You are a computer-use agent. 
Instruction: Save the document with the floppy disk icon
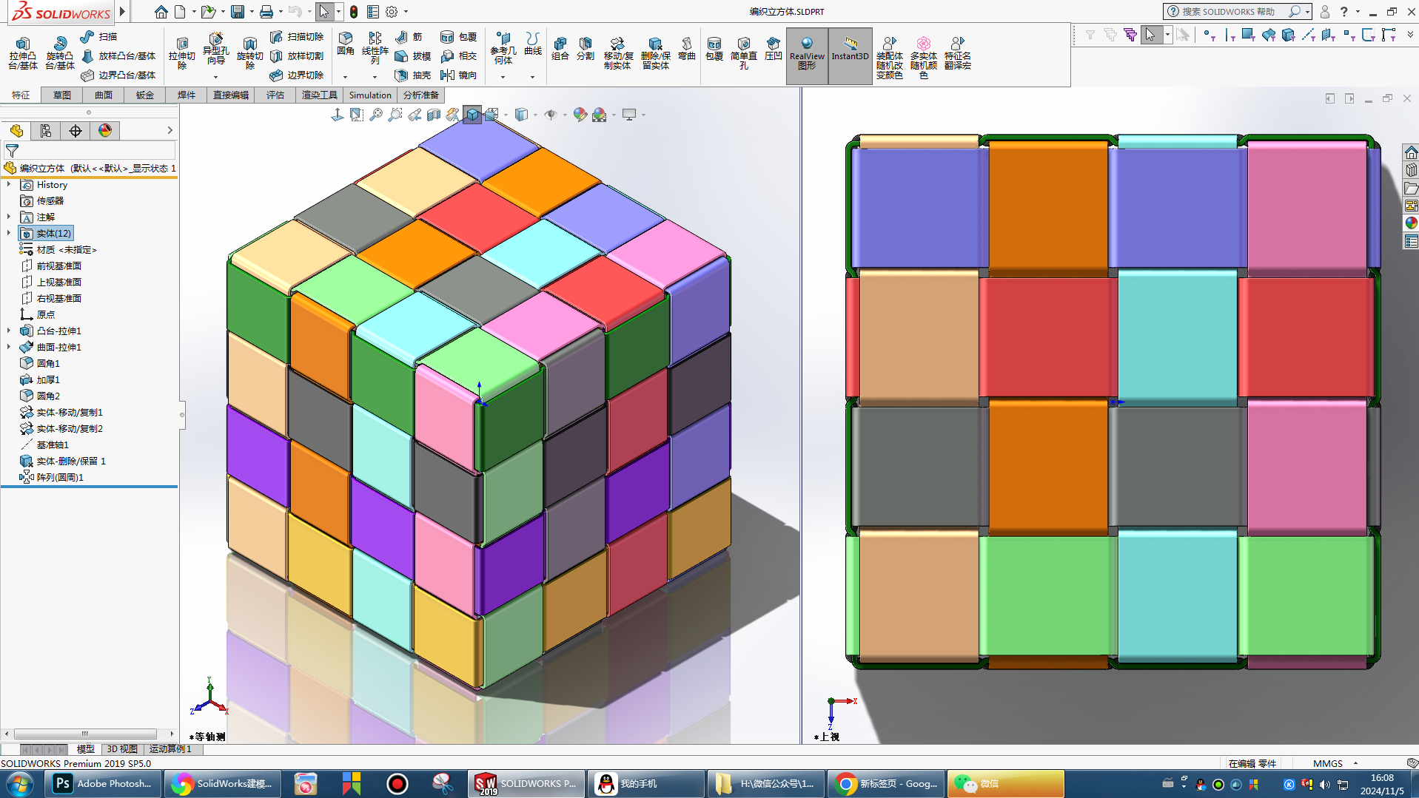pyautogui.click(x=237, y=12)
